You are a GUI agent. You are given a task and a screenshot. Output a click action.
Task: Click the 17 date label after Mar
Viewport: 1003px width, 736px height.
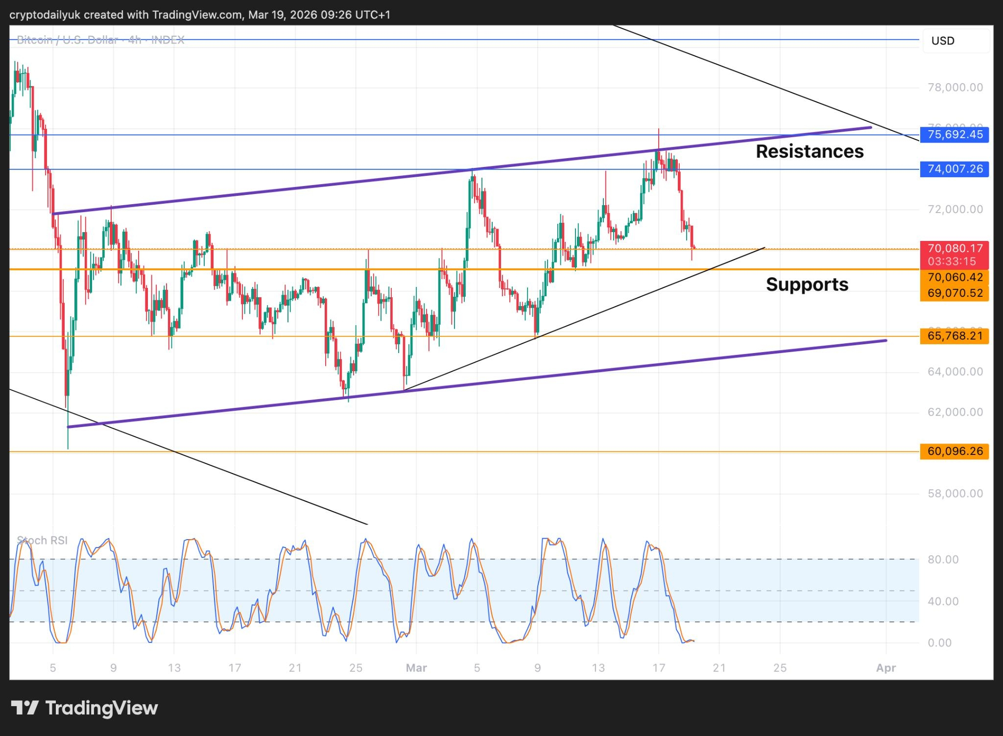coord(659,668)
